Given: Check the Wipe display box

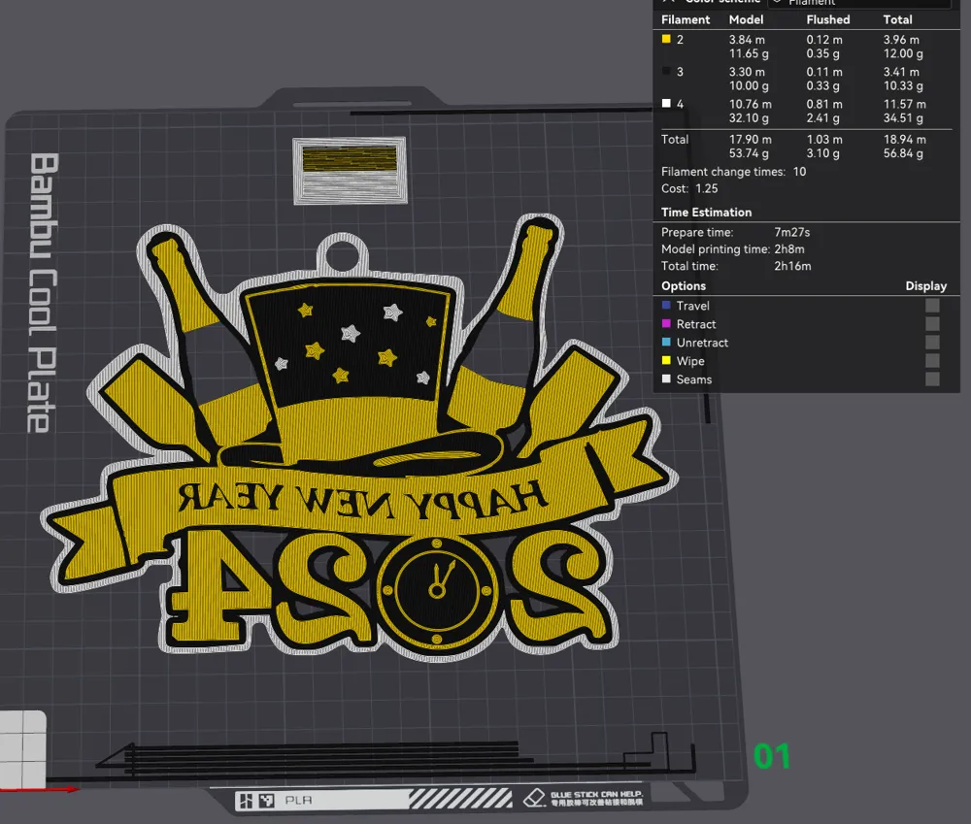Looking at the screenshot, I should [x=932, y=361].
